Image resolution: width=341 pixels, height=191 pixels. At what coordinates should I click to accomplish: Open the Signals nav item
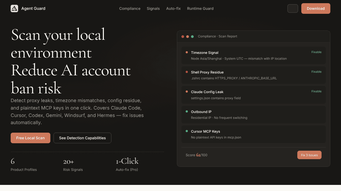(153, 8)
